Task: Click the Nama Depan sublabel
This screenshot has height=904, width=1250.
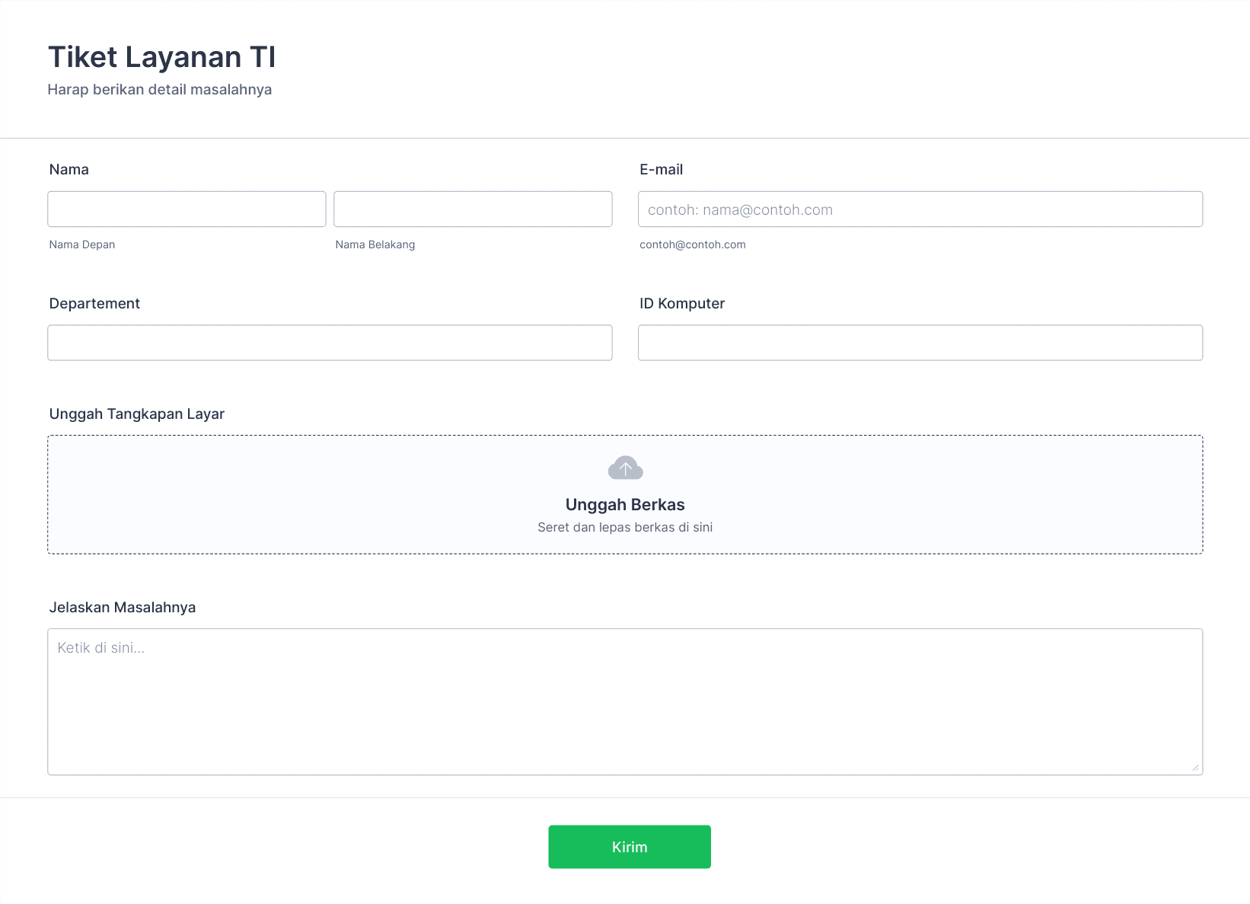Action: [82, 244]
